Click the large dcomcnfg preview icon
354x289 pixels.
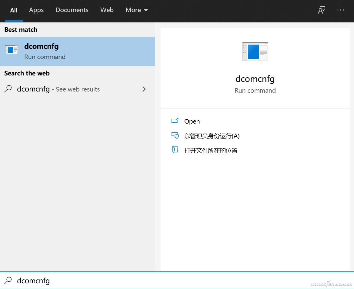point(255,51)
